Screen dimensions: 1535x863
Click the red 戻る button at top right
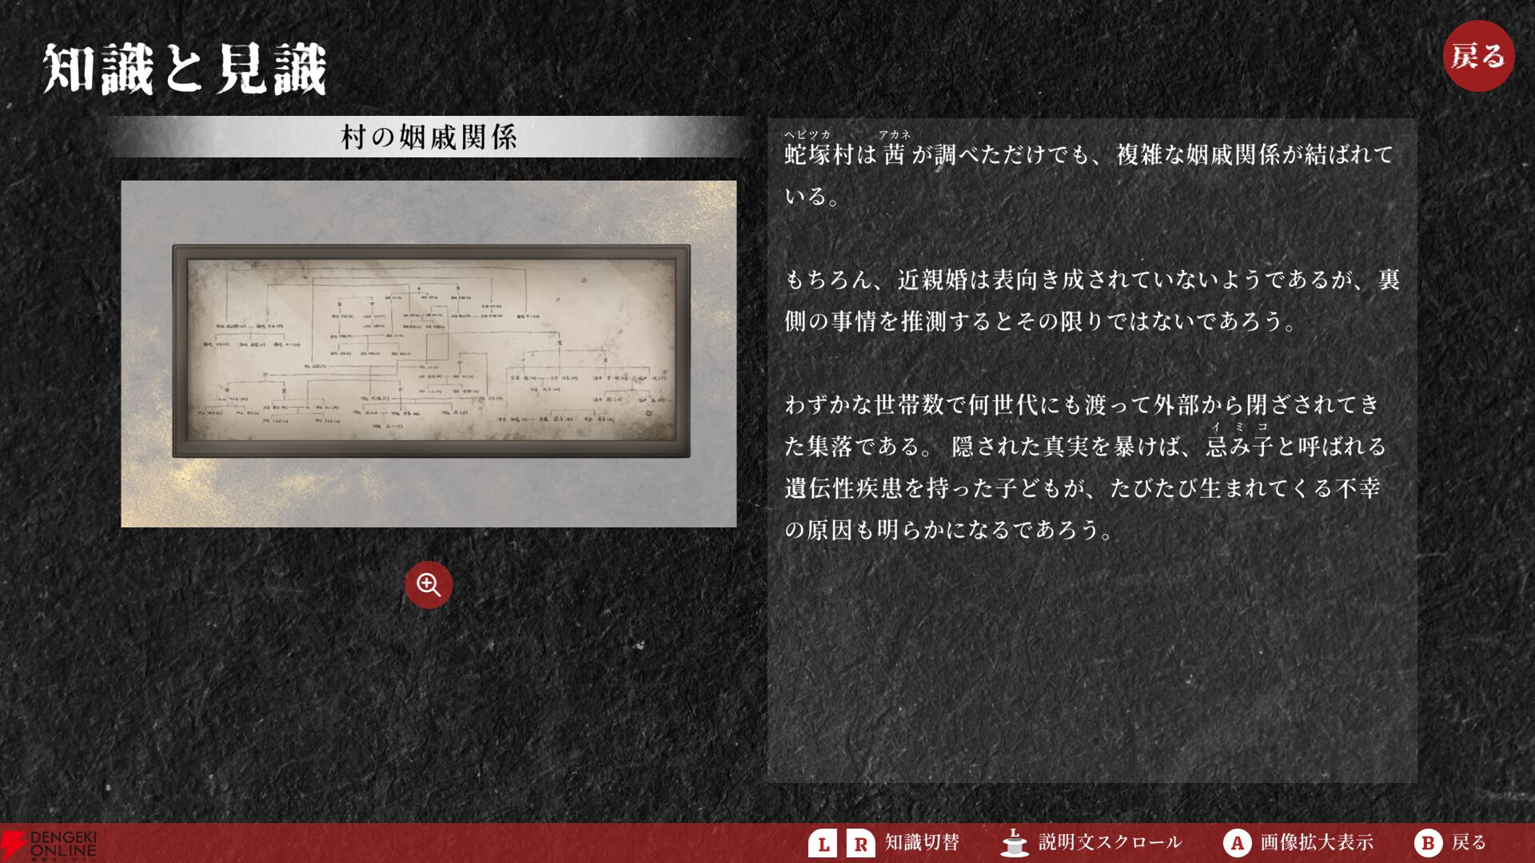click(1478, 56)
